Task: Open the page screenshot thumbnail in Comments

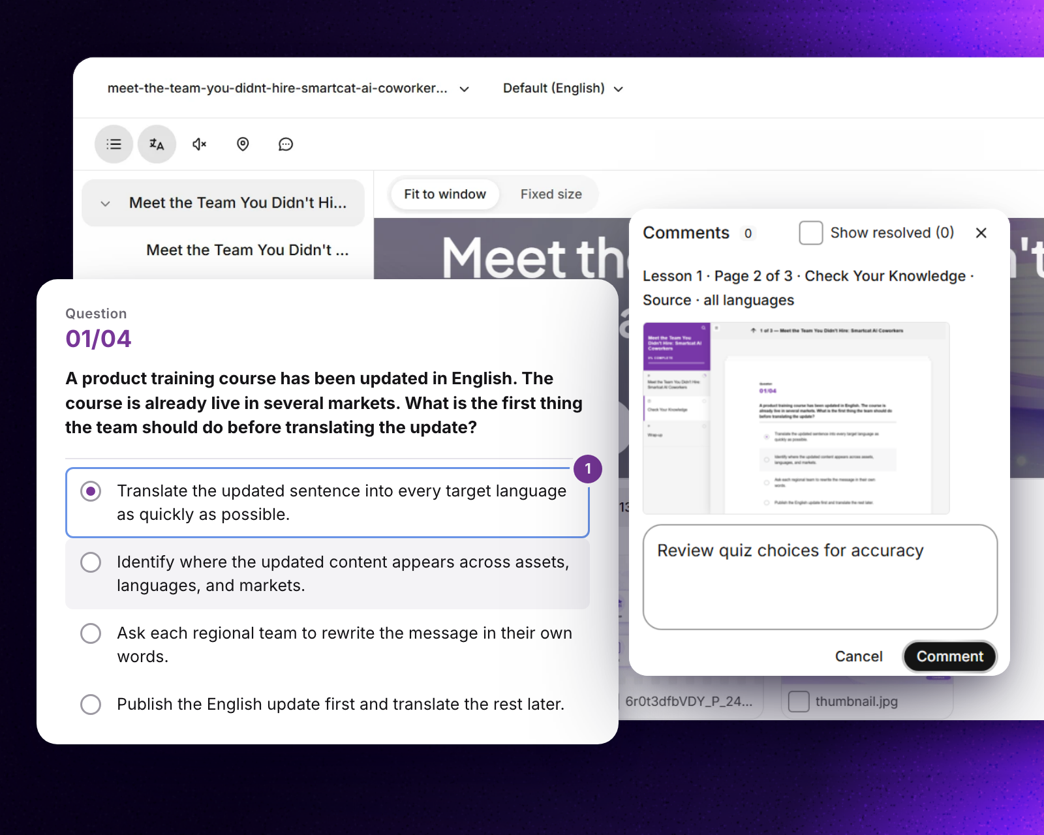Action: [x=796, y=418]
